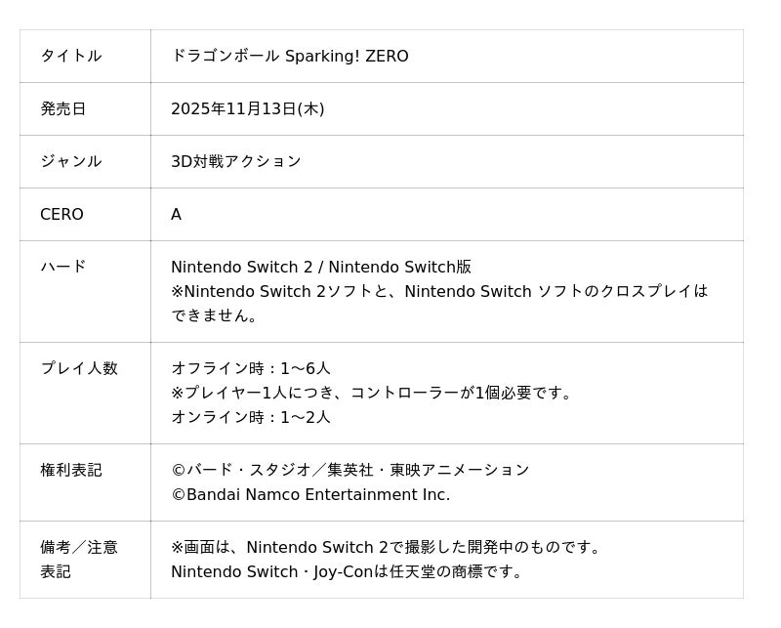Screen dimensions: 781x628
Task: Click the プレイ人数 label cell
Action: 79,369
